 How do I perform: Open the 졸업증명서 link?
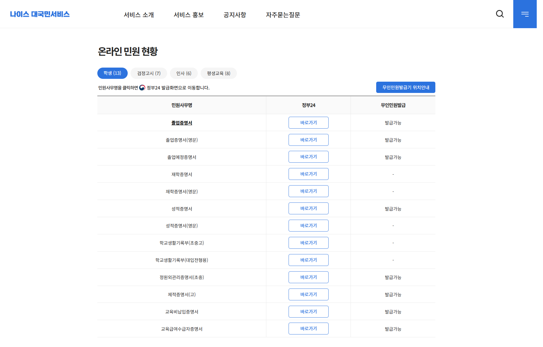[x=182, y=123]
